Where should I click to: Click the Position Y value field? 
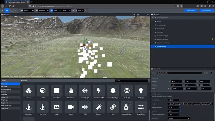click(x=190, y=81)
